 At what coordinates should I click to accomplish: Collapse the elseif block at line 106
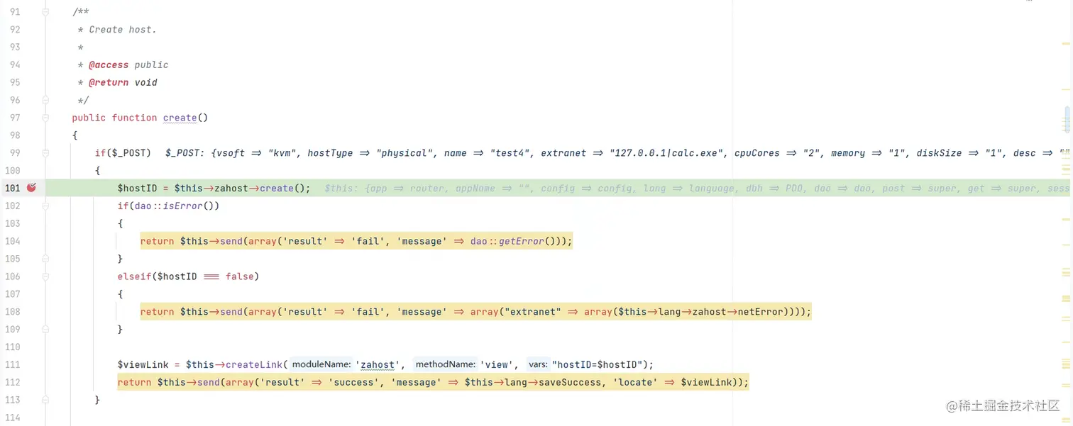click(45, 276)
